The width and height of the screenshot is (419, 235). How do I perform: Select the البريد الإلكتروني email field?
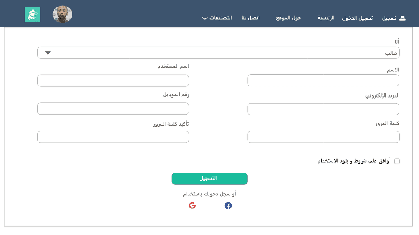pyautogui.click(x=323, y=109)
